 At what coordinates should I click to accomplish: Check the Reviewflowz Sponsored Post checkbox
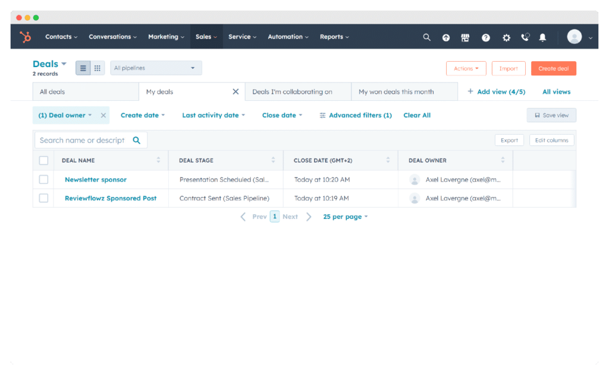point(43,198)
